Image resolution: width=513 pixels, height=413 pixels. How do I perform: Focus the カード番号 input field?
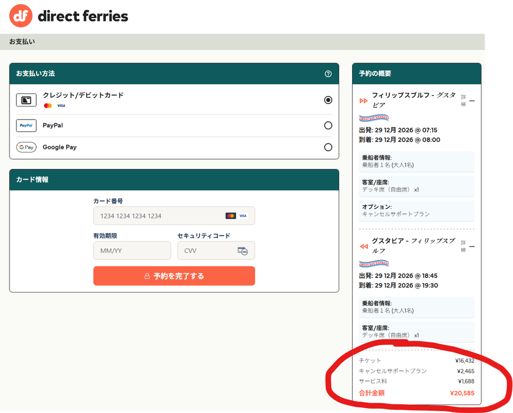pos(174,216)
